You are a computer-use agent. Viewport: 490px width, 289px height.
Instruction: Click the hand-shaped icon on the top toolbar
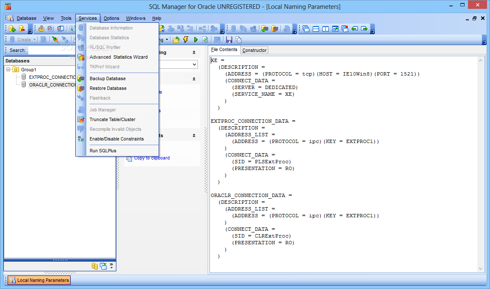pyautogui.click(x=41, y=29)
